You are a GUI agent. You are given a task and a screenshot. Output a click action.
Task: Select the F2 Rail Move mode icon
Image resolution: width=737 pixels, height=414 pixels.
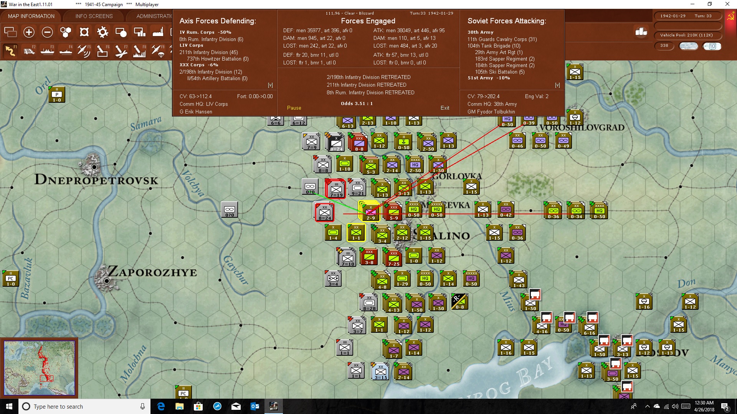tap(29, 51)
